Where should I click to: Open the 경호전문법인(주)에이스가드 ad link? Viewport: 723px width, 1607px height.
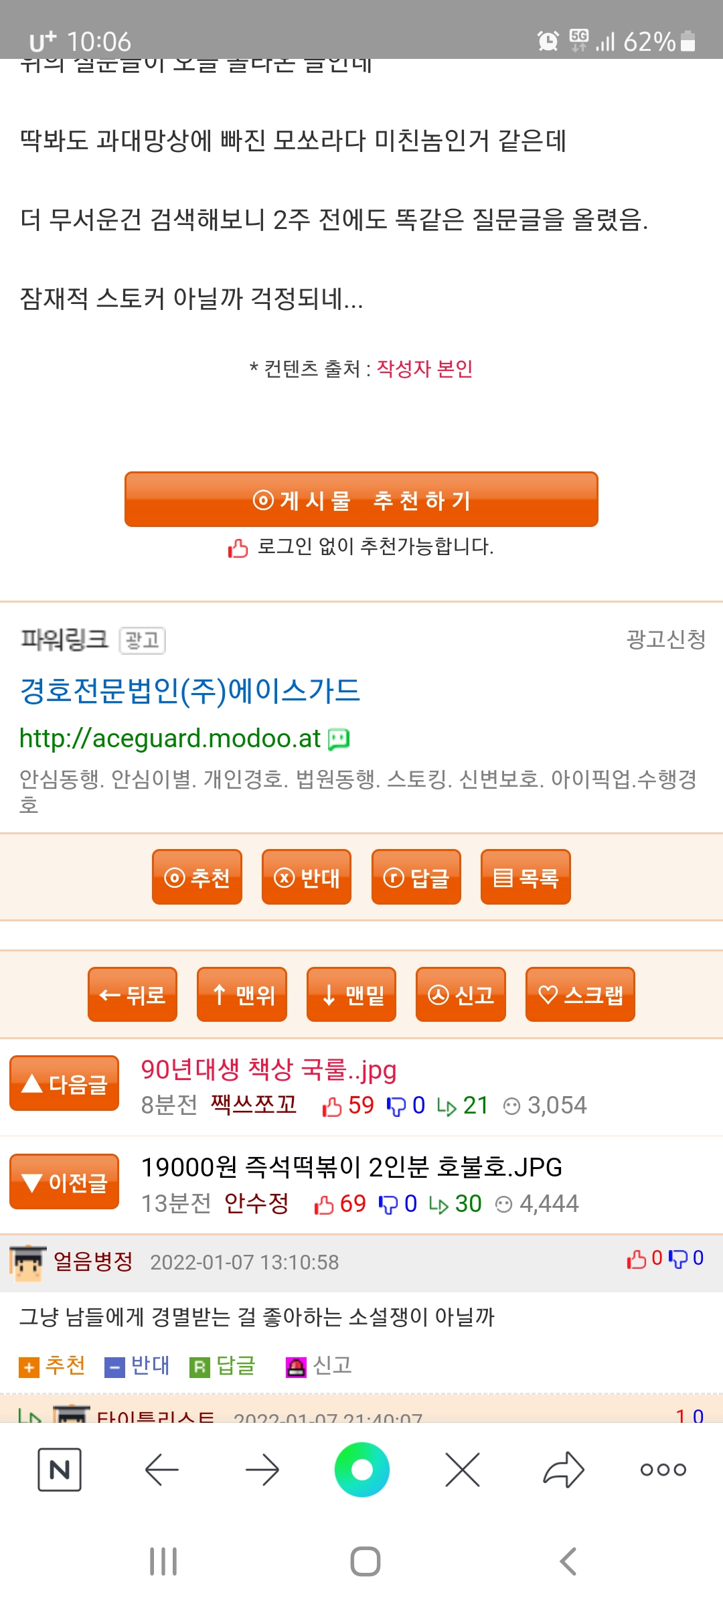pos(190,691)
